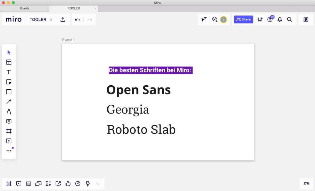315x191 pixels.
Task: Open the reactions smiley icon
Action: coord(215,19)
